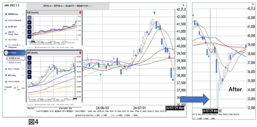Screen dimensions: 257x127
Task: Close the Monthly chart panel
Action: (x=80, y=13)
